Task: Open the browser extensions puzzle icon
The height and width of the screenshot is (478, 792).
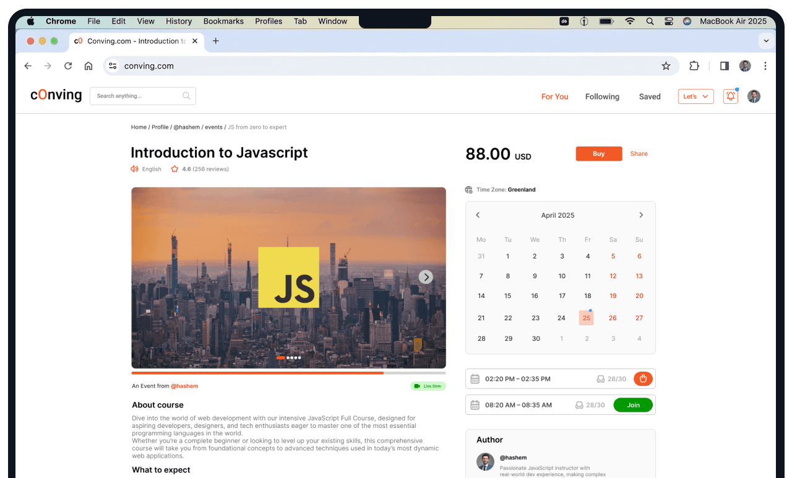Action: point(694,66)
